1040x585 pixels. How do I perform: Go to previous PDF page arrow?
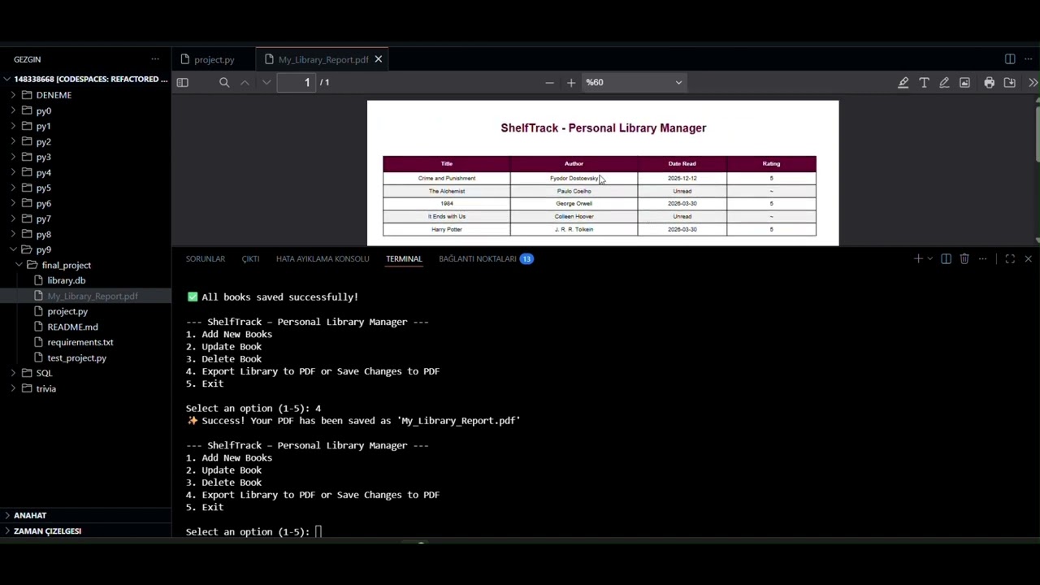click(x=245, y=82)
